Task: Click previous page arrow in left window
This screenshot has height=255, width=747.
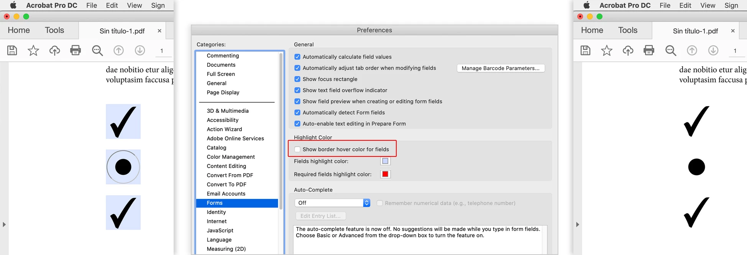Action: point(118,50)
